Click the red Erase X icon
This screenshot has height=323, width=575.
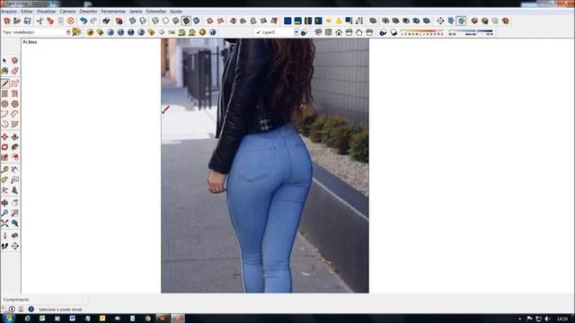[71, 21]
